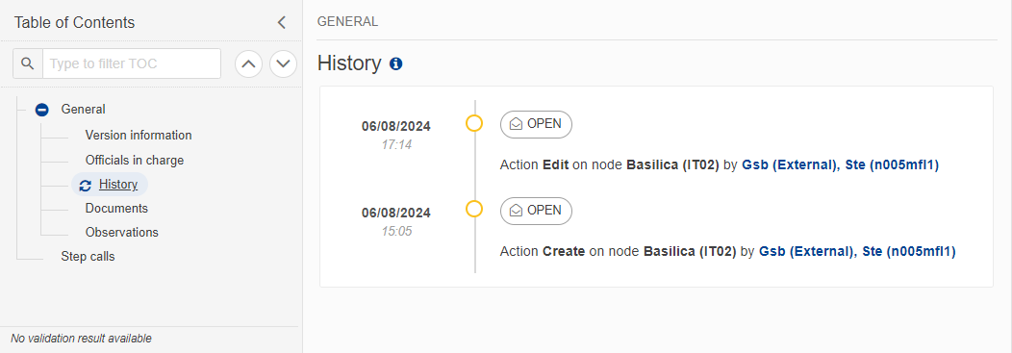This screenshot has height=353, width=1012.
Task: Open Officials in charge section
Action: click(x=135, y=160)
